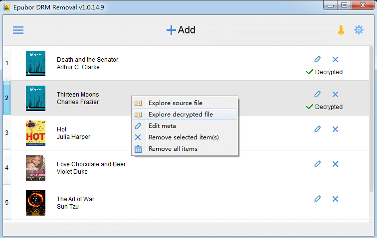377x238 pixels.
Task: Click Love Chocolate and Beer cover thumbnail
Action: point(35,168)
